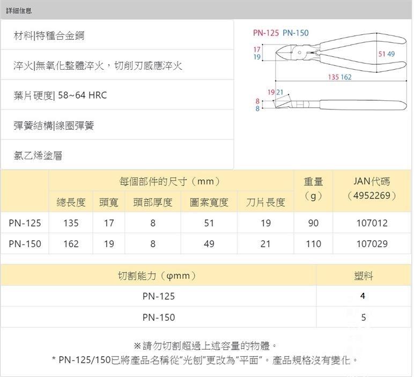Select JAN code cell 107012

pyautogui.click(x=372, y=223)
